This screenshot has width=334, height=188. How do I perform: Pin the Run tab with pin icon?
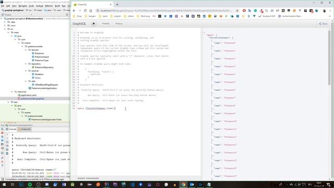click(2, 158)
